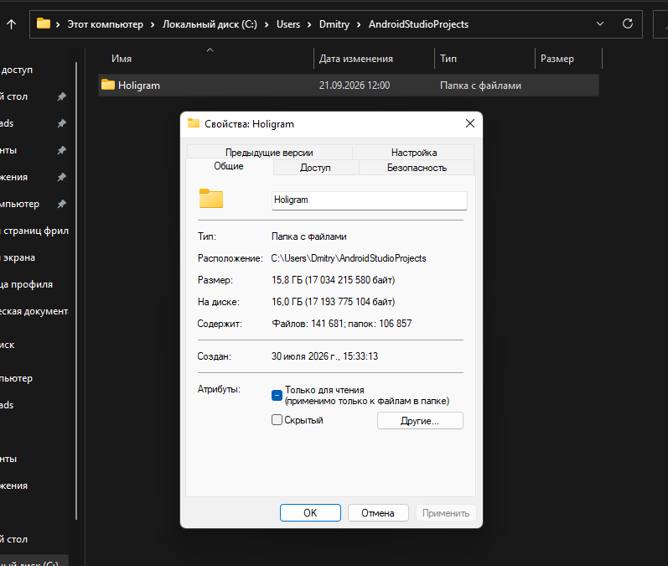
Task: Refresh the folder view
Action: [628, 23]
